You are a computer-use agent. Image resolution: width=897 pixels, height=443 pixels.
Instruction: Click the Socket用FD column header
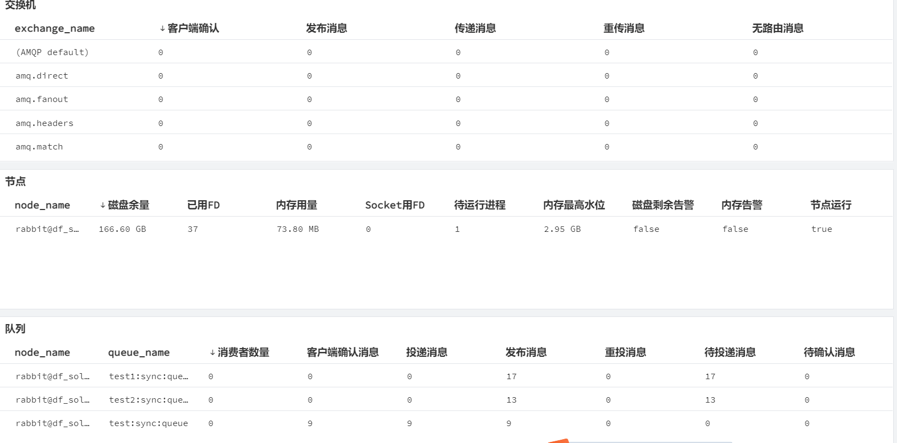pyautogui.click(x=395, y=205)
